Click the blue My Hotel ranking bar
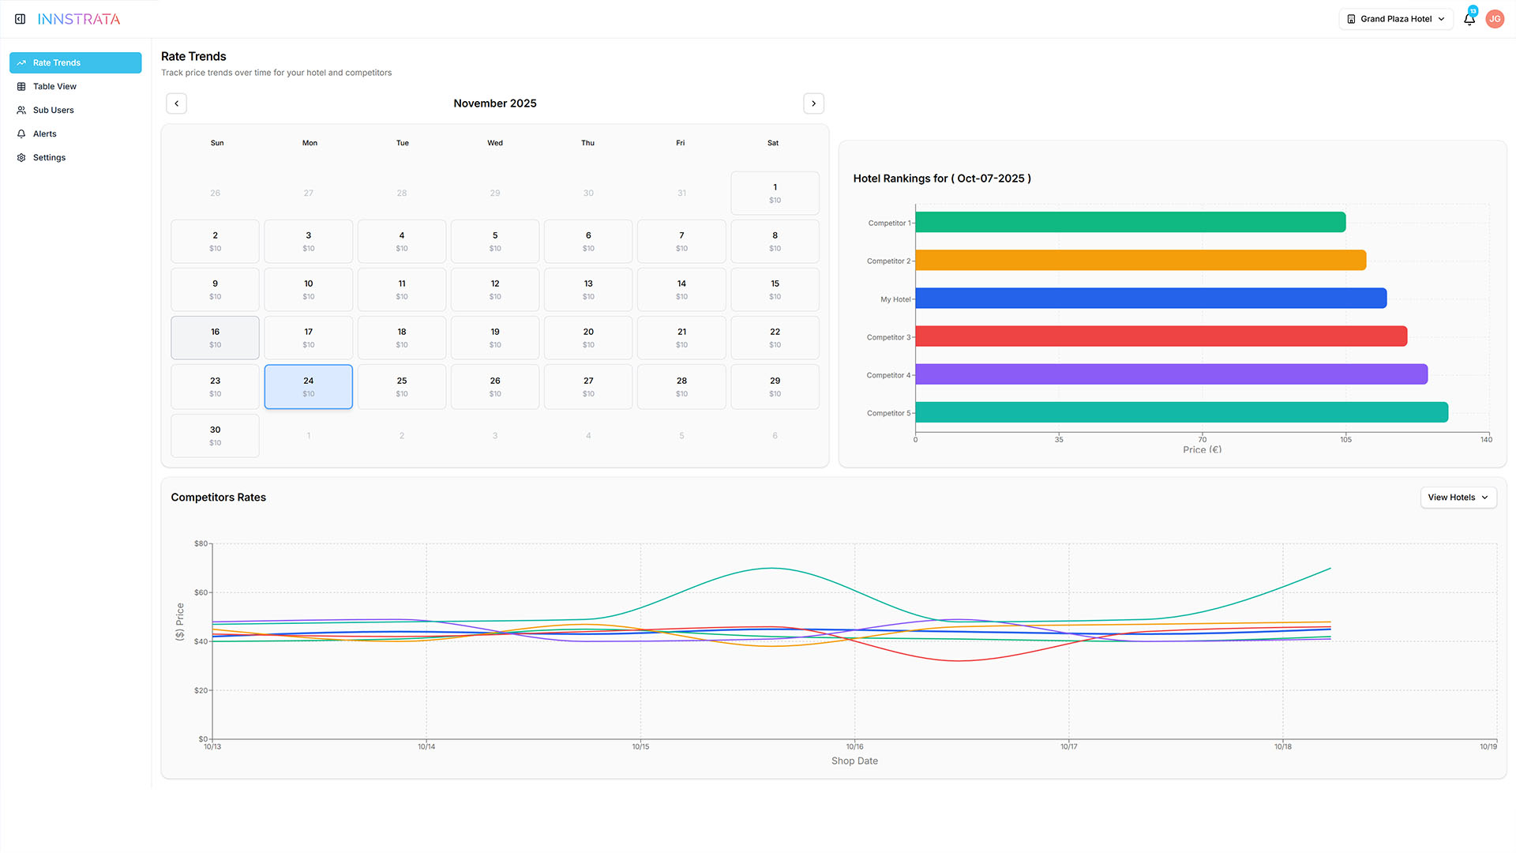 pos(1150,299)
